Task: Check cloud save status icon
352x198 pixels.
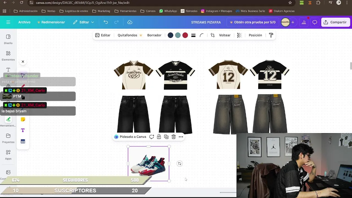Action: coord(130,22)
